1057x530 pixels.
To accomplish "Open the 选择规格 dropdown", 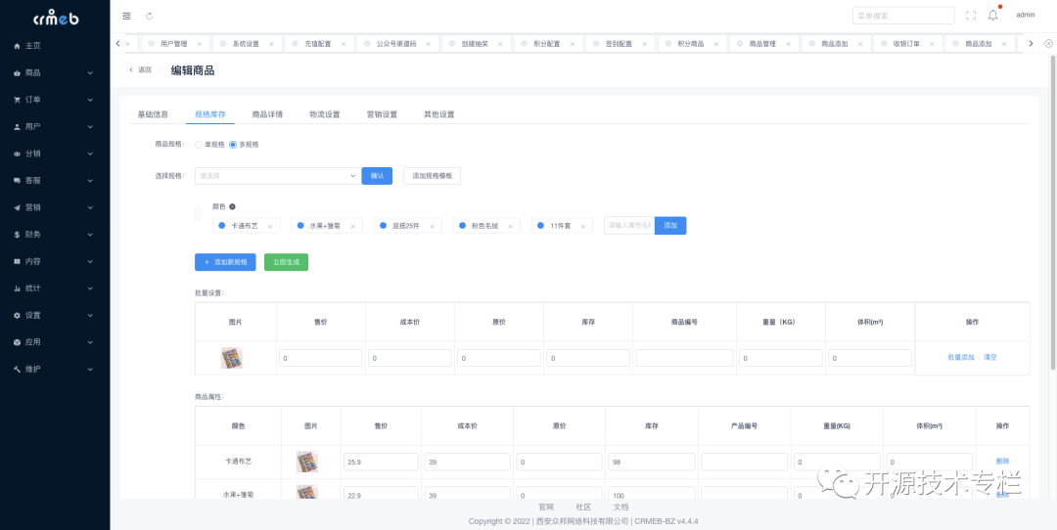I will coord(277,176).
